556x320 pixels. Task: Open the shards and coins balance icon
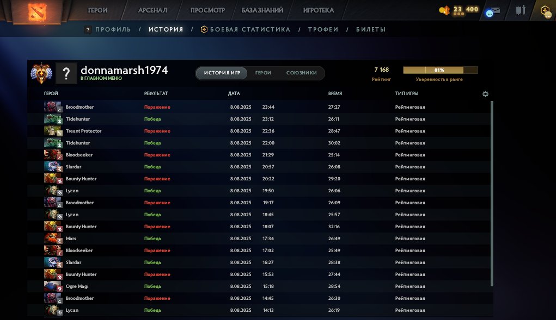click(444, 10)
